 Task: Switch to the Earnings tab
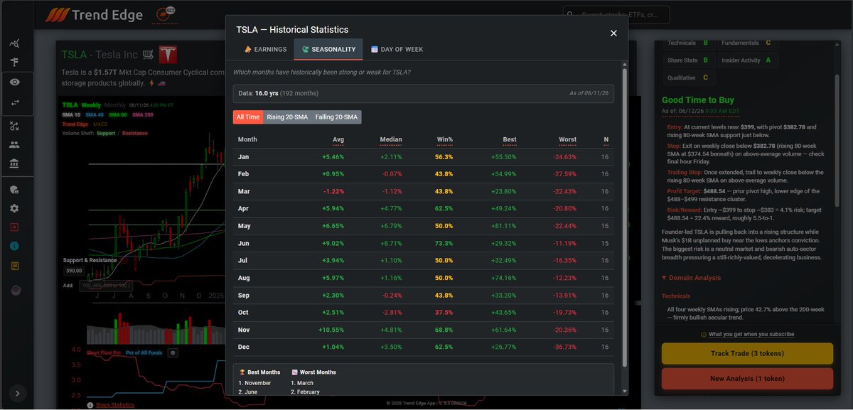[265, 49]
